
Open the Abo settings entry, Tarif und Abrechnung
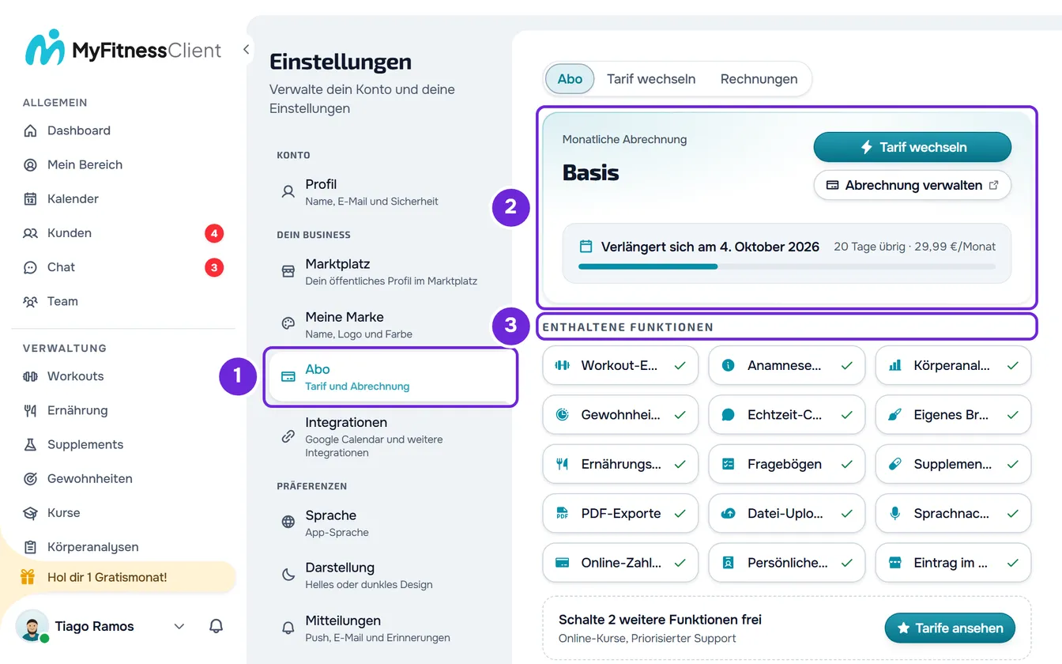coord(390,377)
